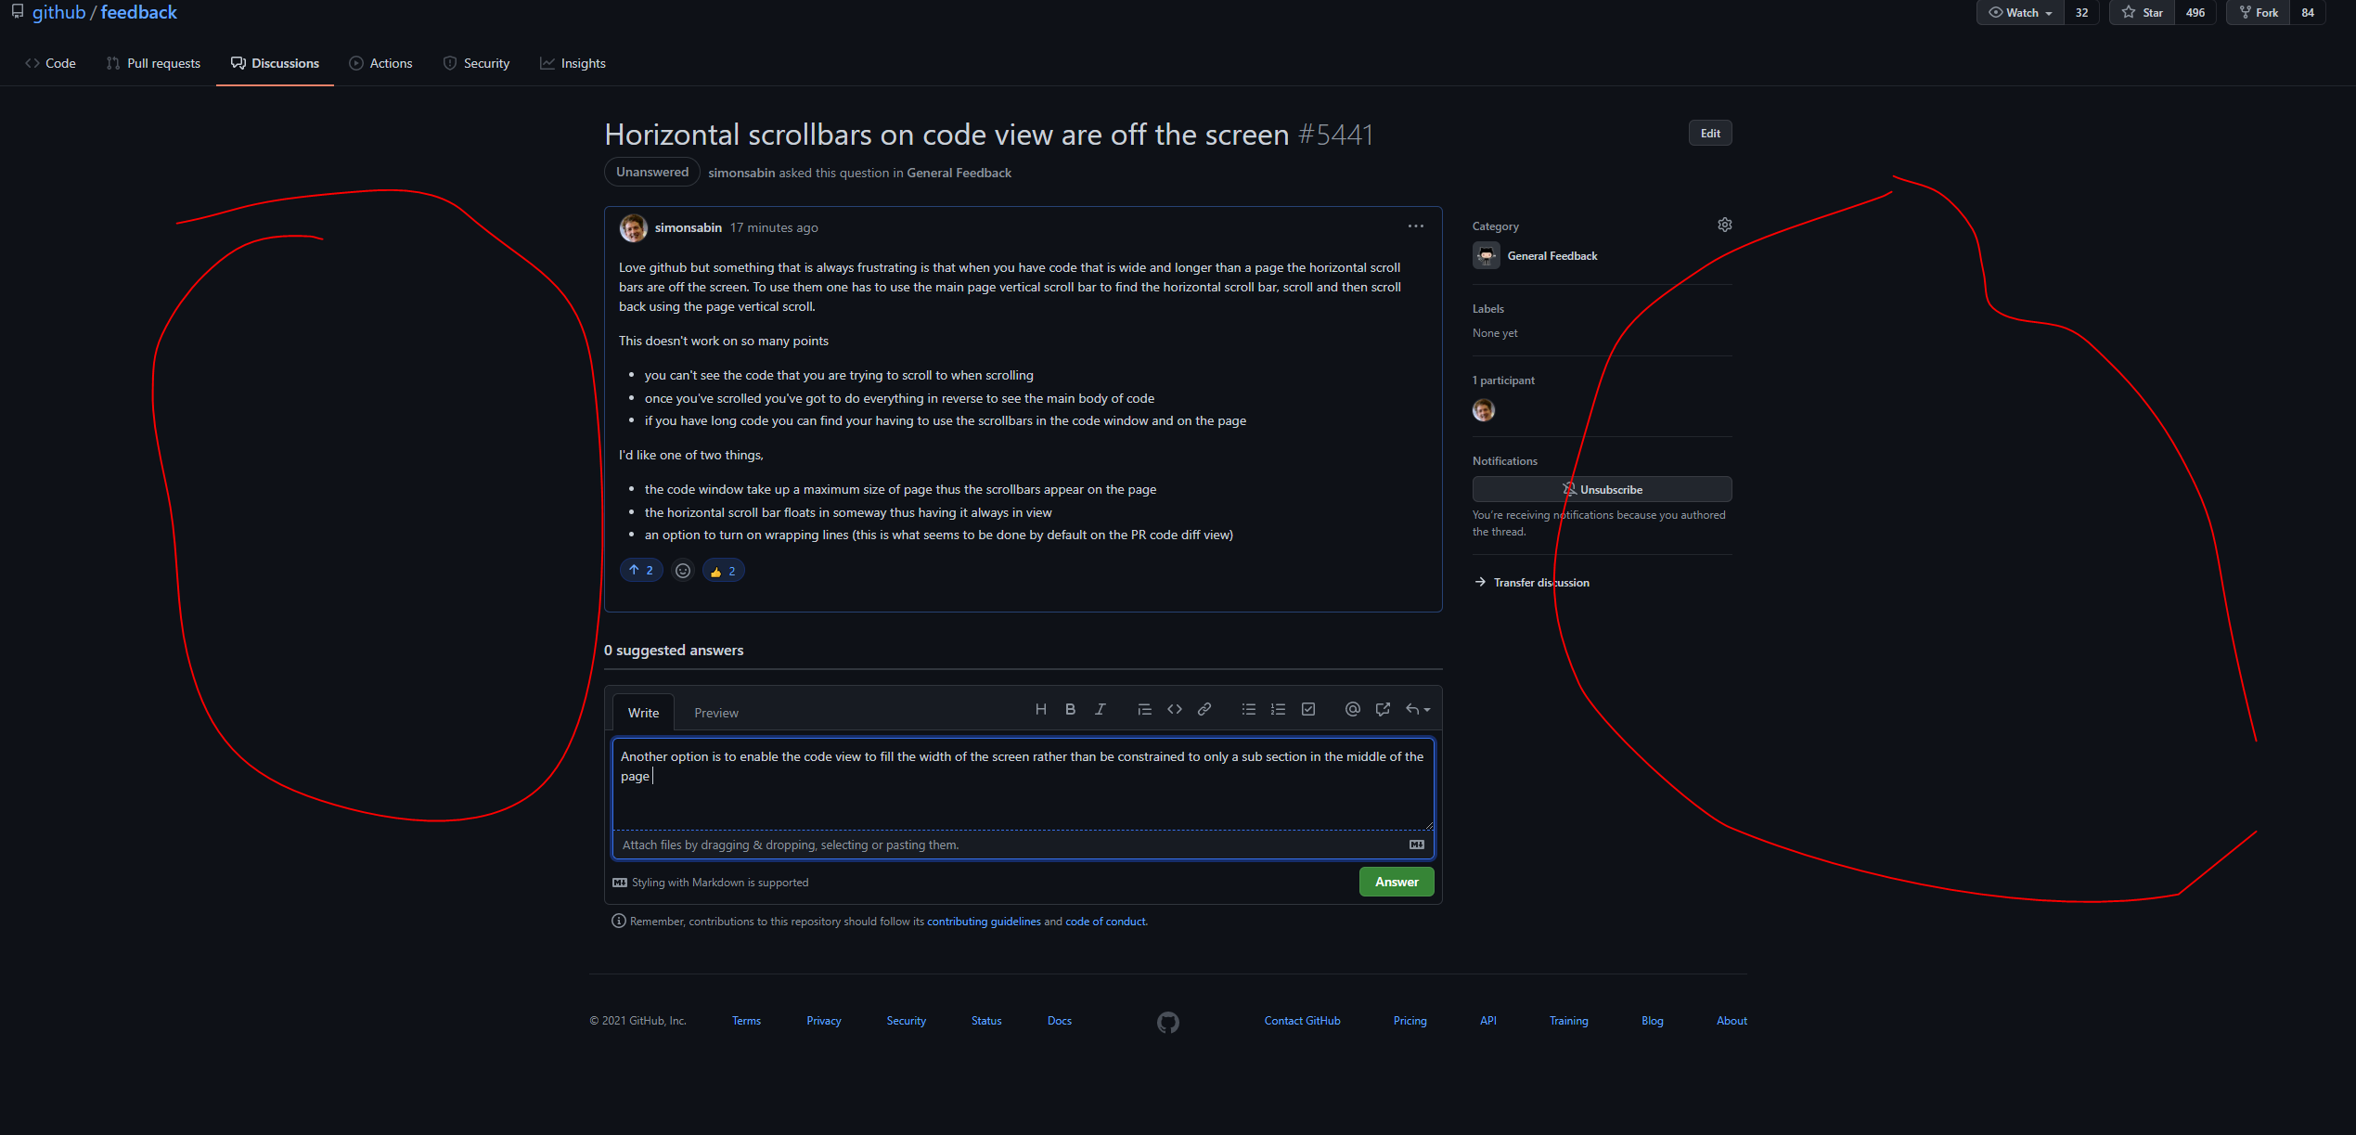The height and width of the screenshot is (1135, 2356).
Task: Open the post's three-dot options menu
Action: pyautogui.click(x=1415, y=226)
